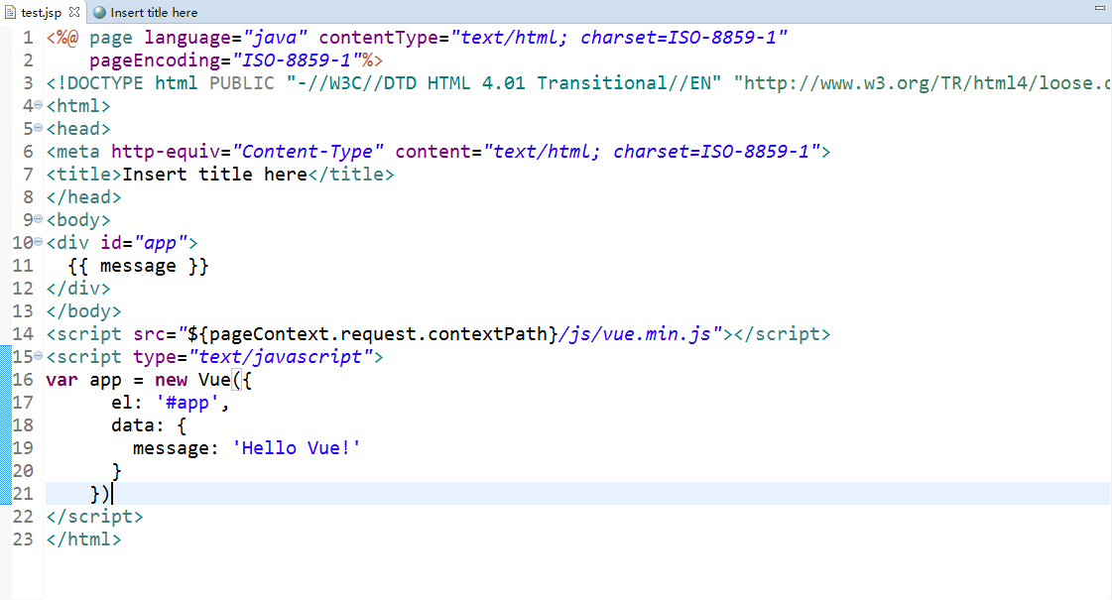Click the closing </body> tag
The height and width of the screenshot is (600, 1112).
coord(83,311)
